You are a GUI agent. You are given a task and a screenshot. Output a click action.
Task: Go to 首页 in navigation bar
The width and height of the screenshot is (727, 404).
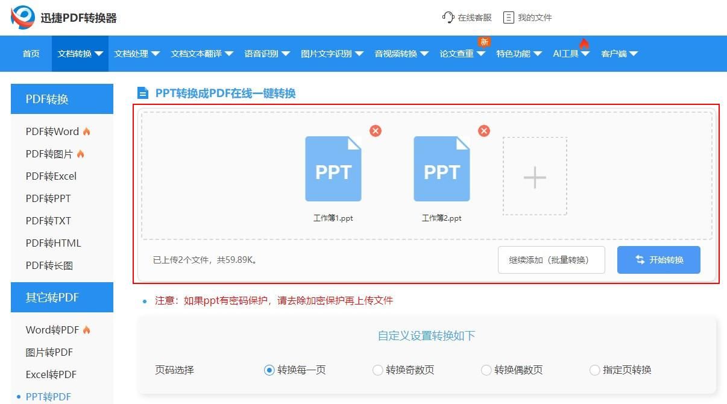31,54
